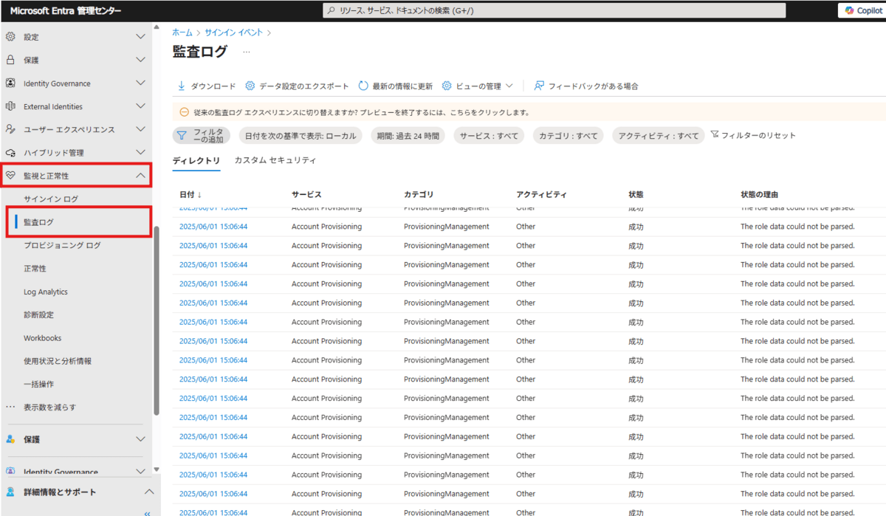886x516 pixels.
Task: Click the download arrow icon in toolbar
Action: click(181, 86)
